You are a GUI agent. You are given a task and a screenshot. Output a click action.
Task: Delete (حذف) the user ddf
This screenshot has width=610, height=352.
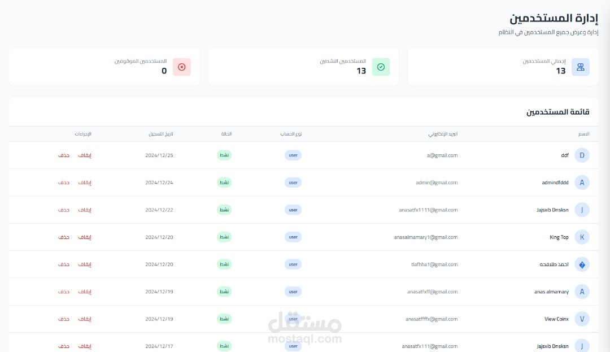(x=64, y=155)
